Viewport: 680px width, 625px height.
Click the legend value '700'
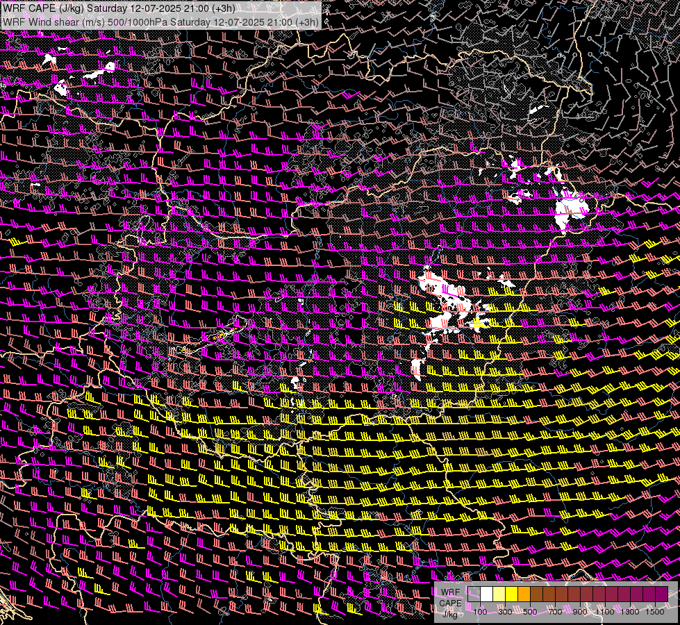tap(556, 612)
